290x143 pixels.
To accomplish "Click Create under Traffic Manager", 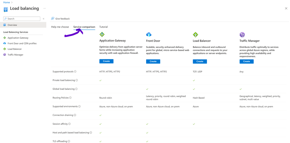I will pos(247,61).
